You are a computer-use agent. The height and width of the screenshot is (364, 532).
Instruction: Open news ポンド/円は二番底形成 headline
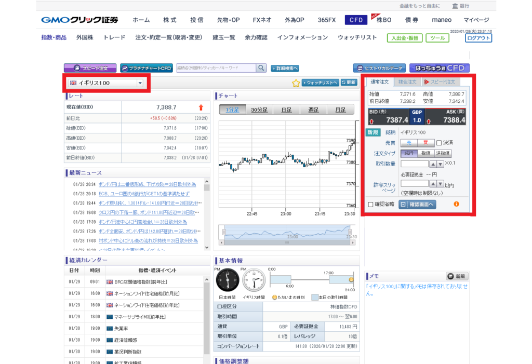coord(147,184)
